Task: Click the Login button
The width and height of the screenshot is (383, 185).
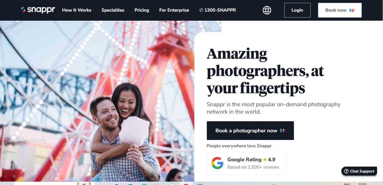Action: (x=297, y=10)
